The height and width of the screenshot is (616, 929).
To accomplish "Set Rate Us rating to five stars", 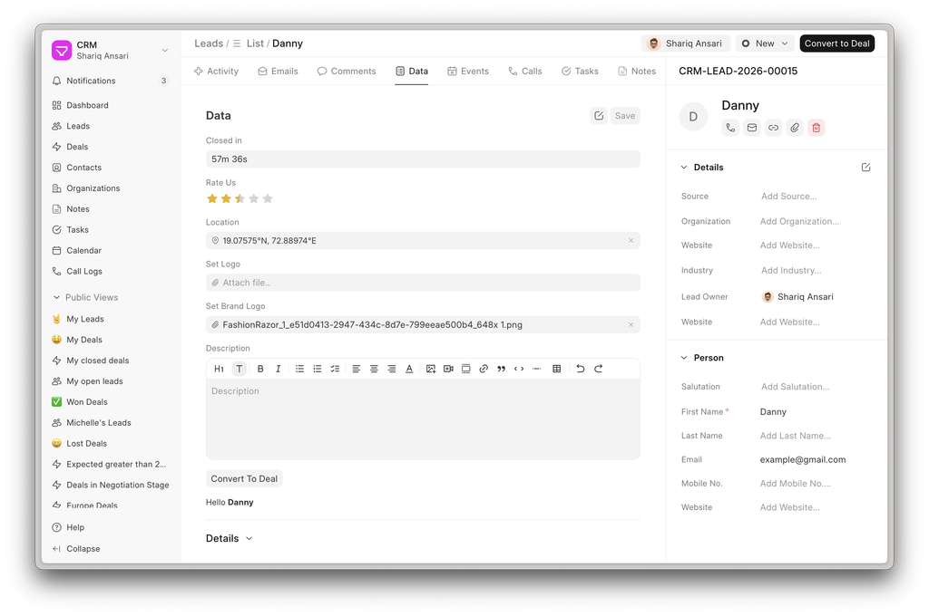I will pyautogui.click(x=268, y=198).
